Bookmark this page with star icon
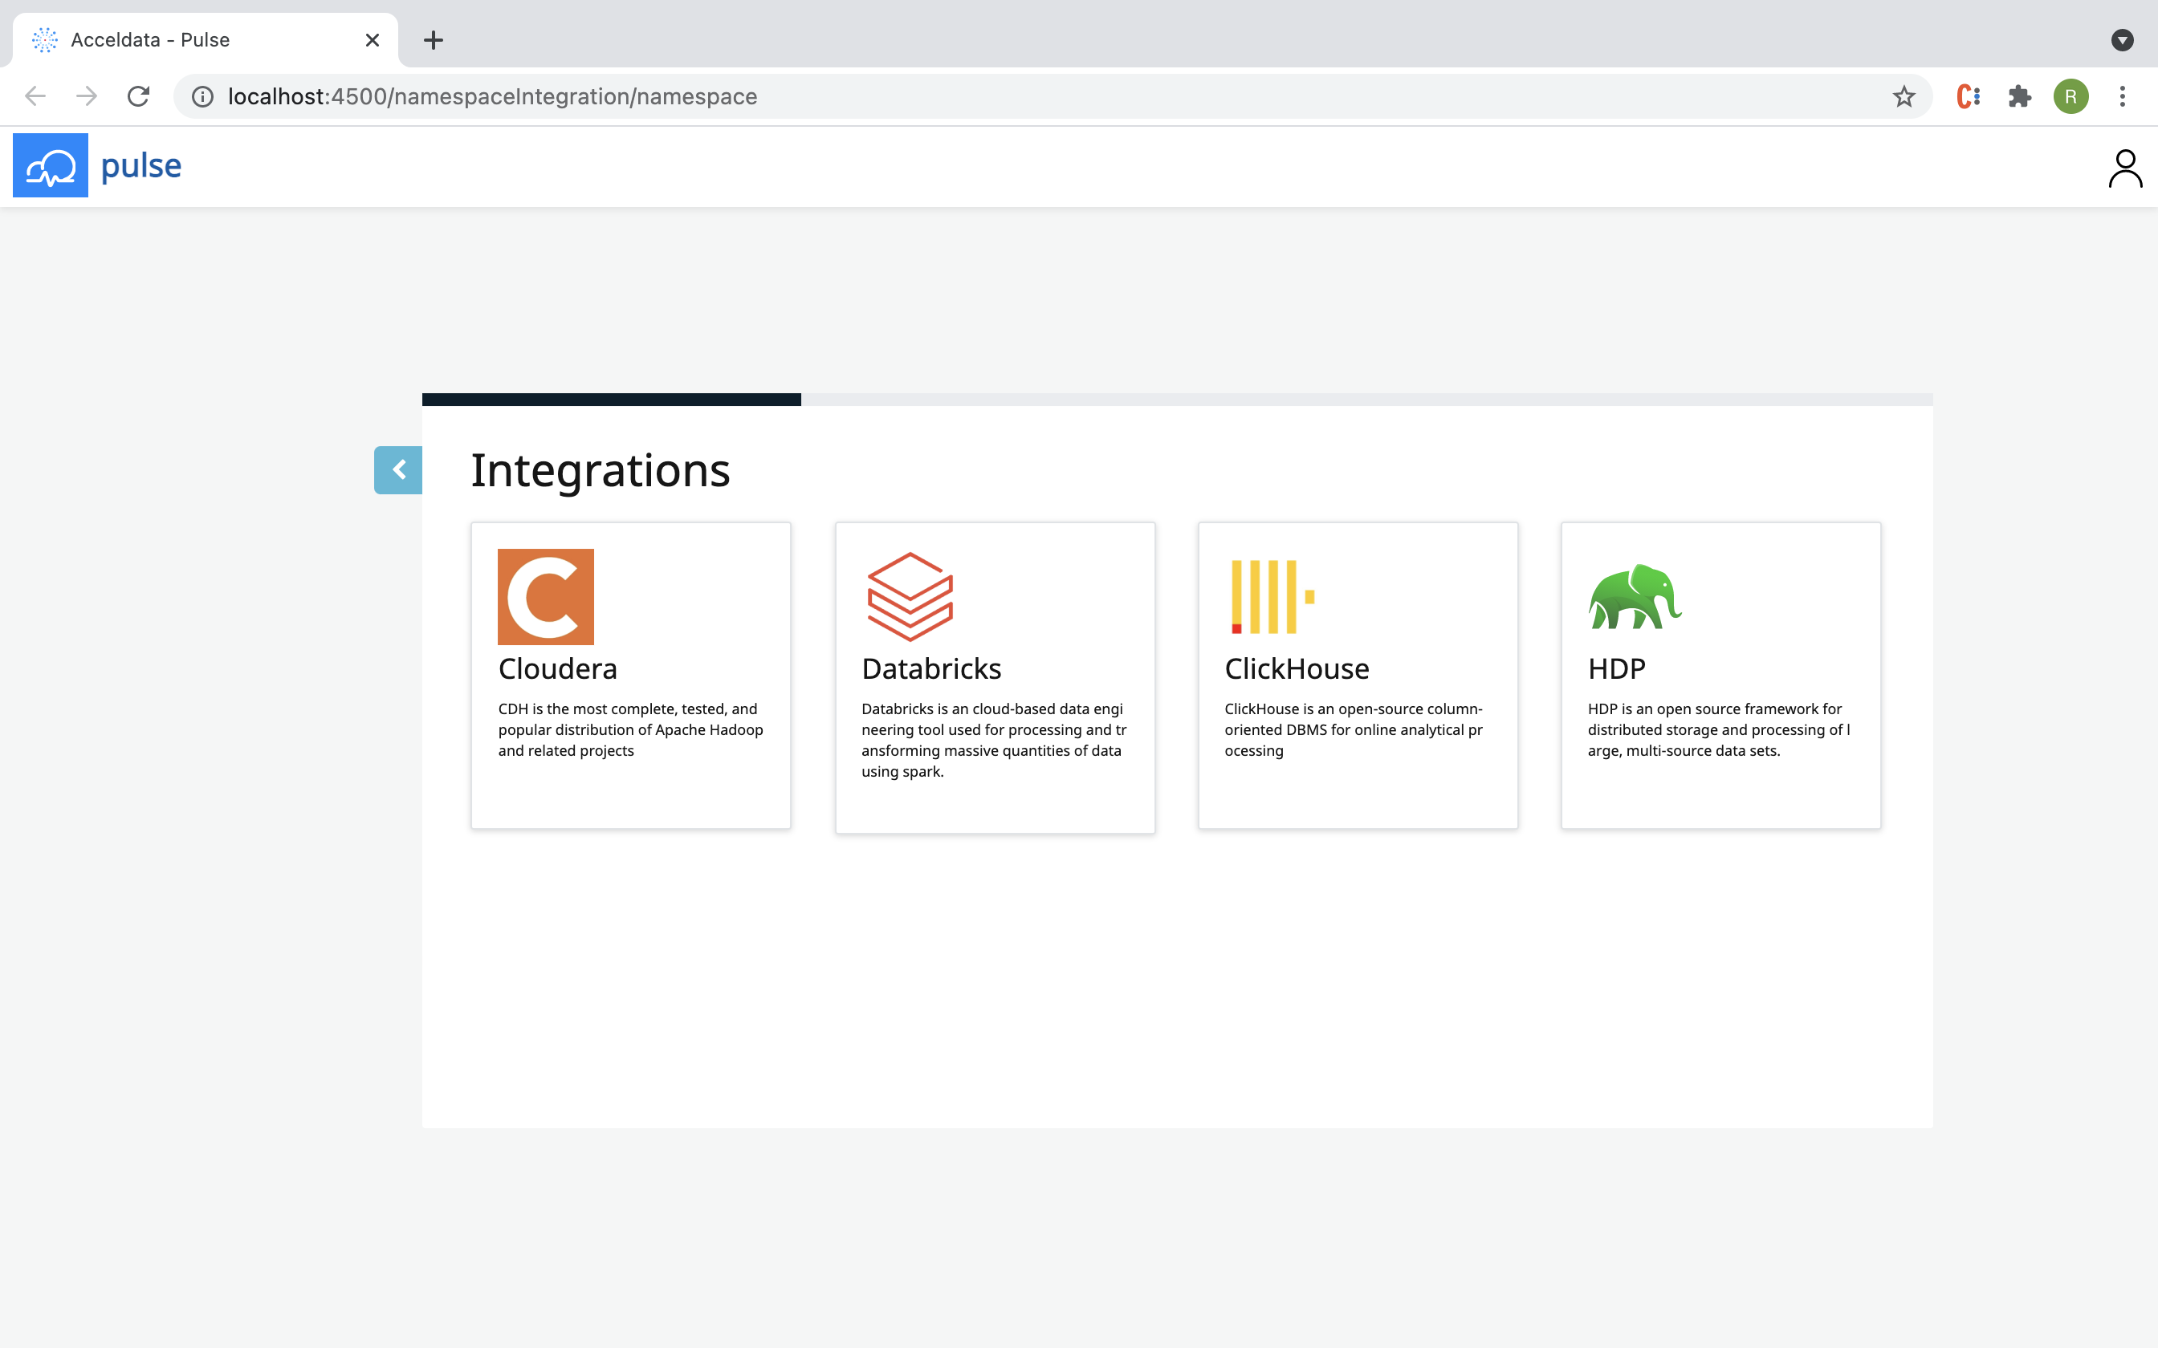The height and width of the screenshot is (1348, 2158). [1904, 96]
